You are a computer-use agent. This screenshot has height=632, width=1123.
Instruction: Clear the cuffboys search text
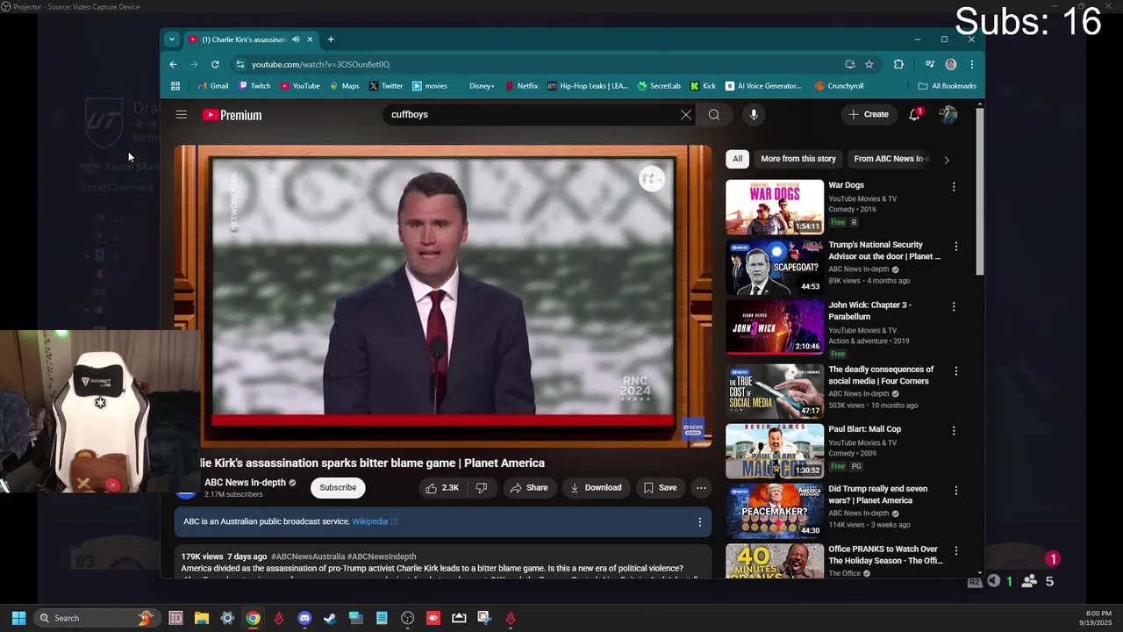(x=686, y=115)
